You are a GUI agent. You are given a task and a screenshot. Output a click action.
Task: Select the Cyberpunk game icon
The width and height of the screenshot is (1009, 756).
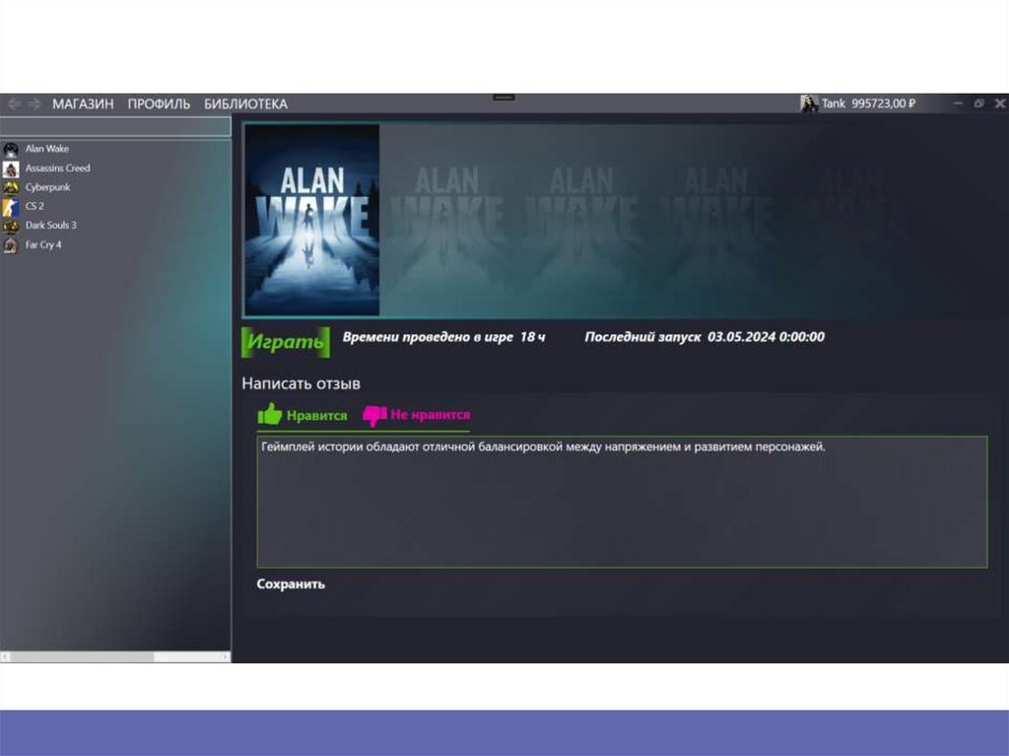point(11,188)
